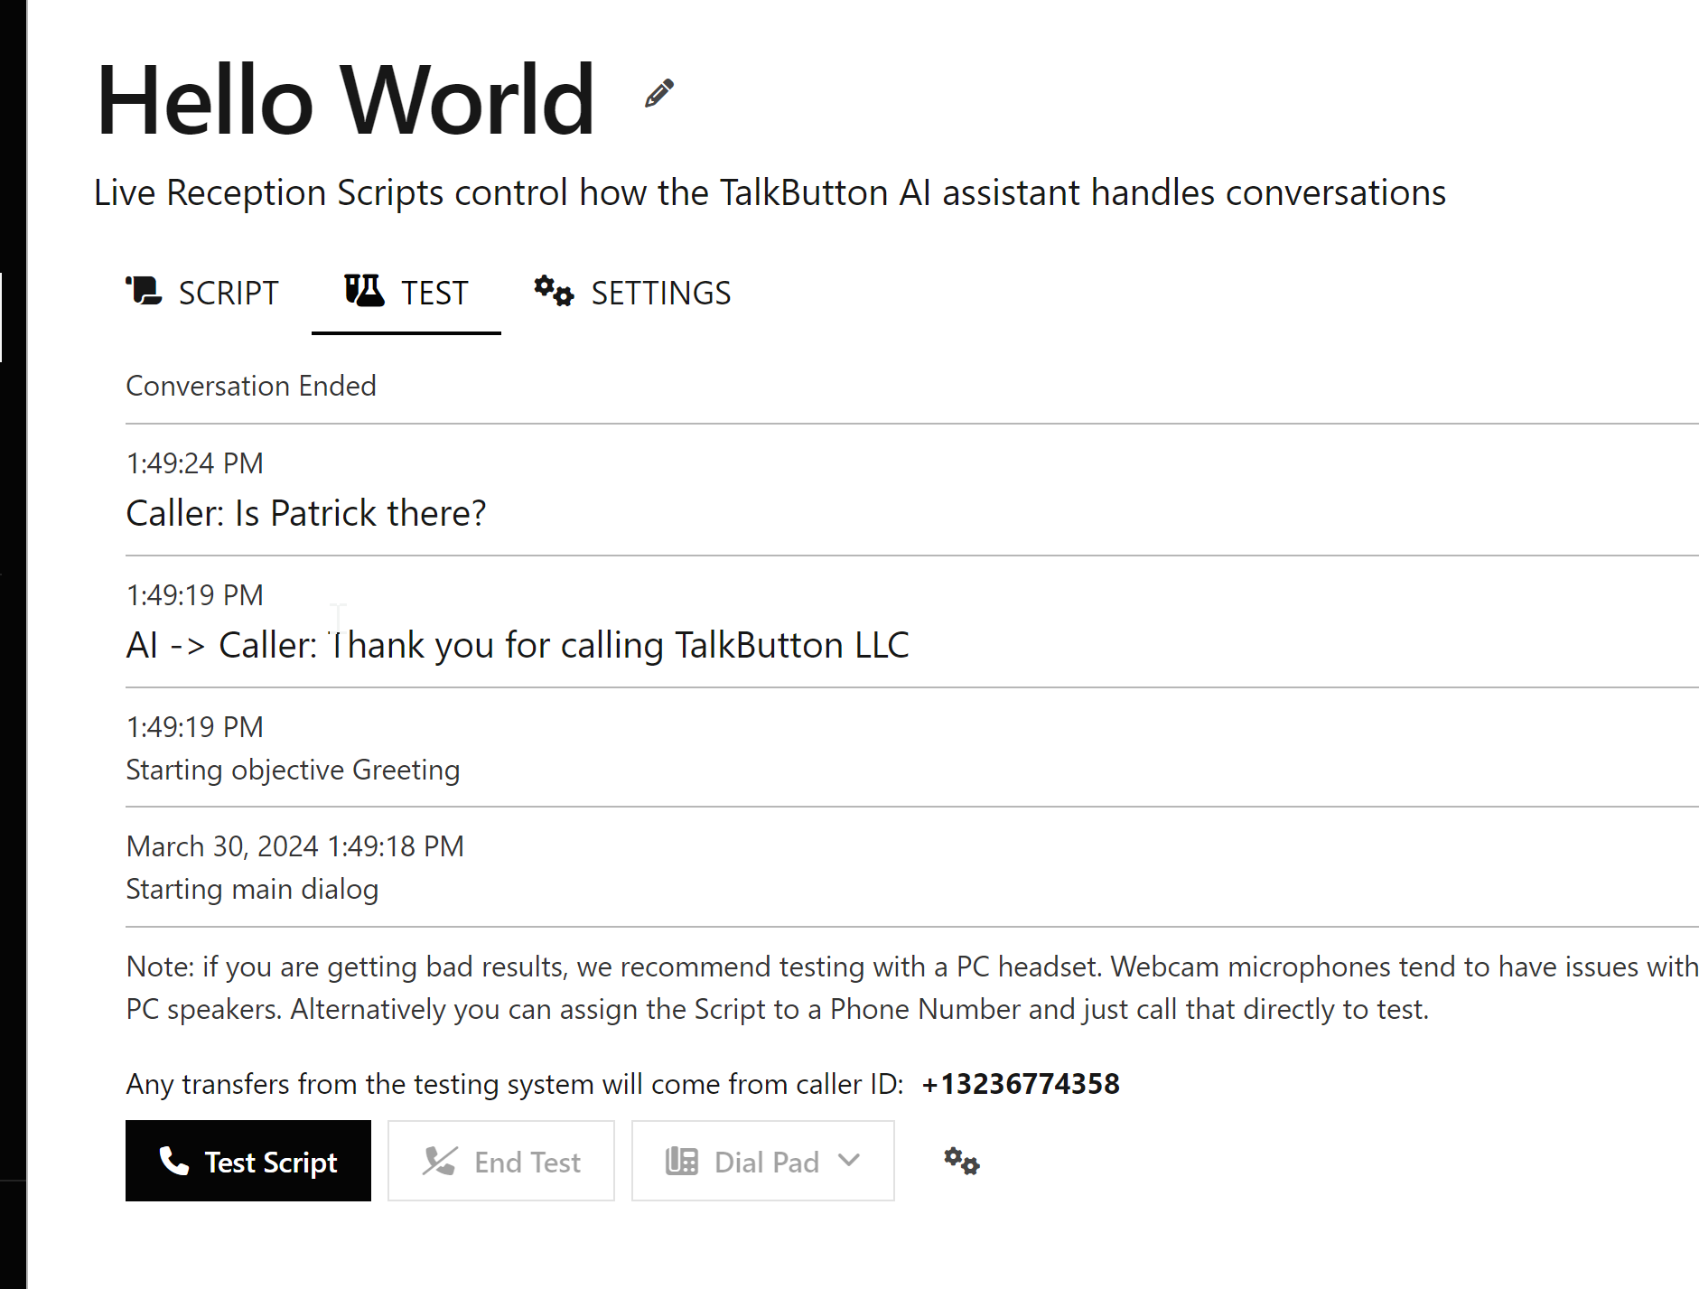Image resolution: width=1699 pixels, height=1289 pixels.
Task: Select the TEST tab label
Action: click(x=434, y=294)
